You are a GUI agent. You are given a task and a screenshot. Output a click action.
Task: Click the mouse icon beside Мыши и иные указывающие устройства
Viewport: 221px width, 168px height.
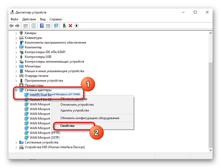21,71
